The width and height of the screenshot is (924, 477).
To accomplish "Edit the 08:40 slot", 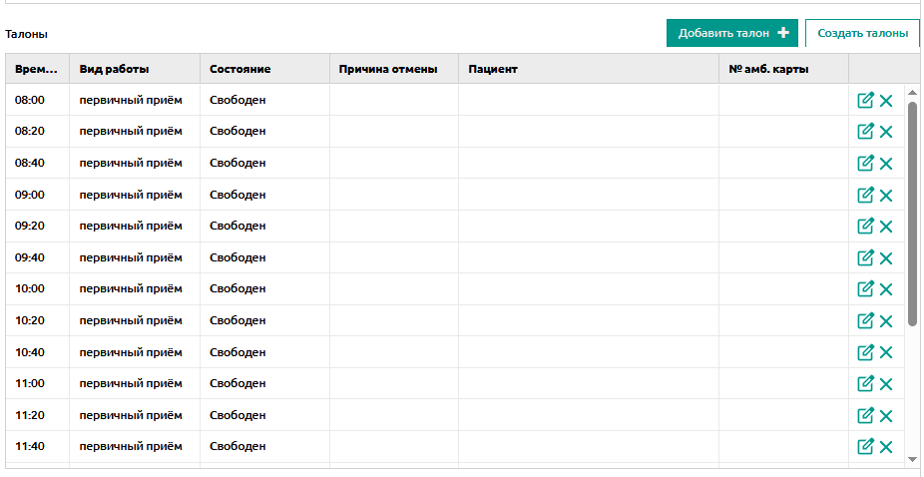I will pos(865,163).
